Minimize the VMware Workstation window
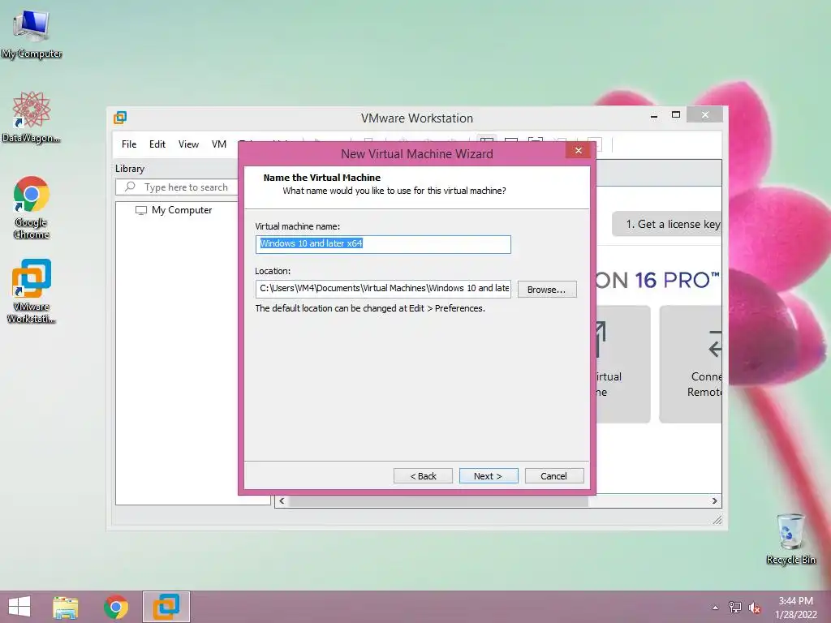This screenshot has width=831, height=623. (654, 115)
